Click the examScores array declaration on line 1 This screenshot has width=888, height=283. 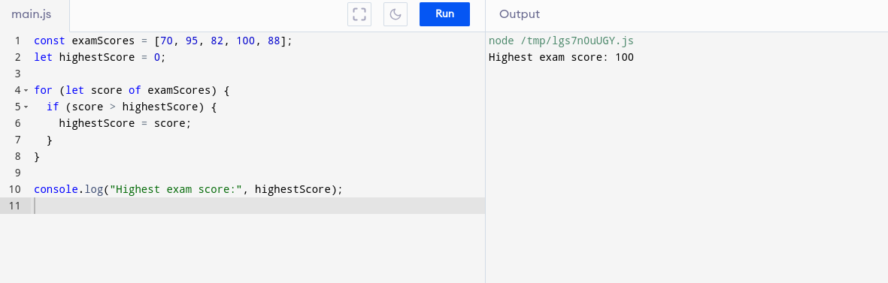164,41
